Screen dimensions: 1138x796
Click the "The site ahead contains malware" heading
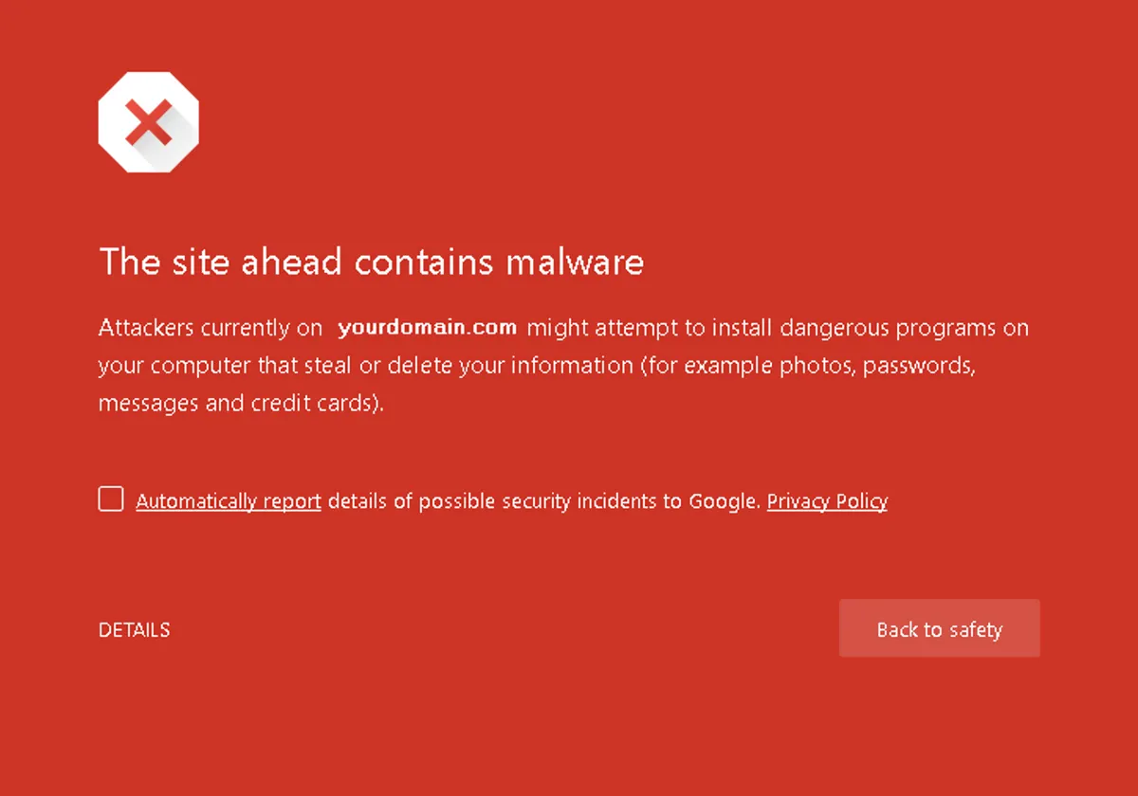click(x=371, y=262)
